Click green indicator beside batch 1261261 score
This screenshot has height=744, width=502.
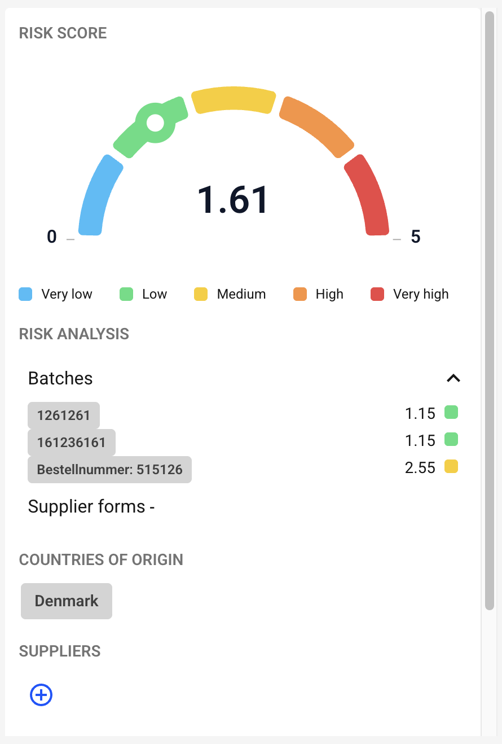tap(451, 413)
